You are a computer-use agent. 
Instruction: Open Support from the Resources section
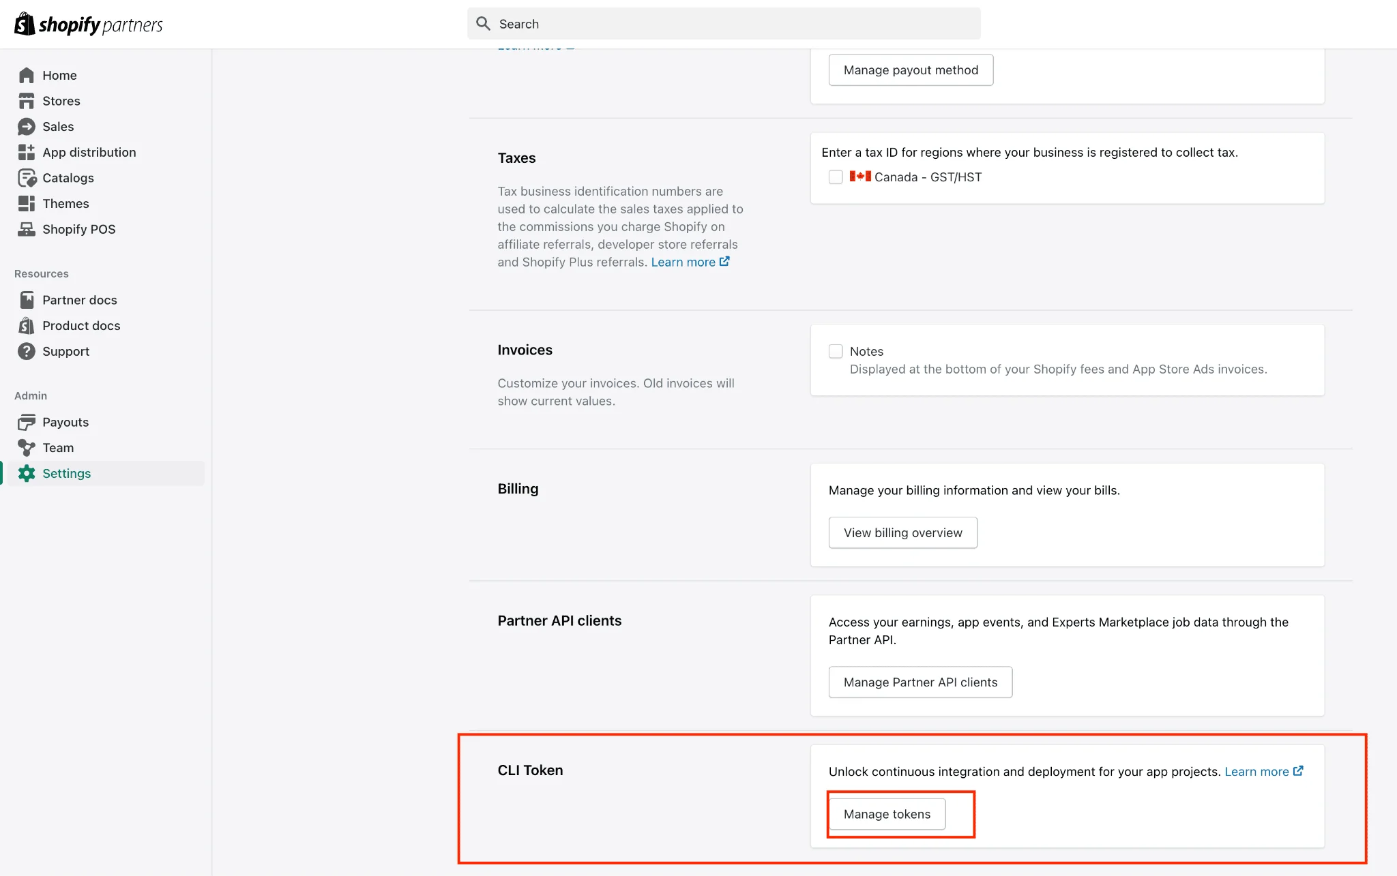coord(65,351)
